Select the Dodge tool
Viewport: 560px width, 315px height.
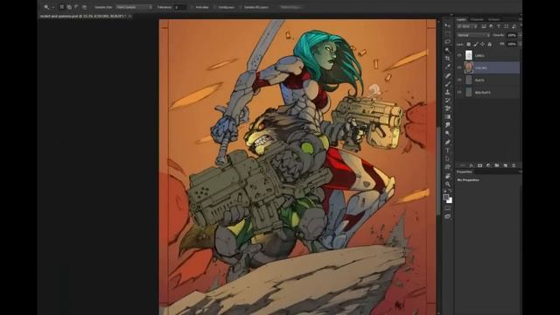(447, 133)
